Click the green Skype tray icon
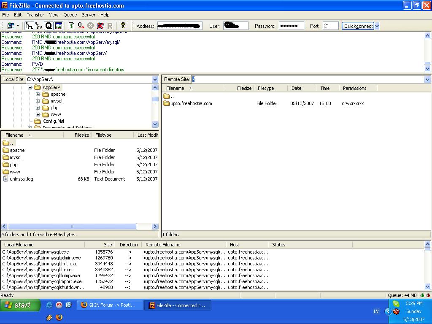432x324 pixels. click(x=396, y=304)
